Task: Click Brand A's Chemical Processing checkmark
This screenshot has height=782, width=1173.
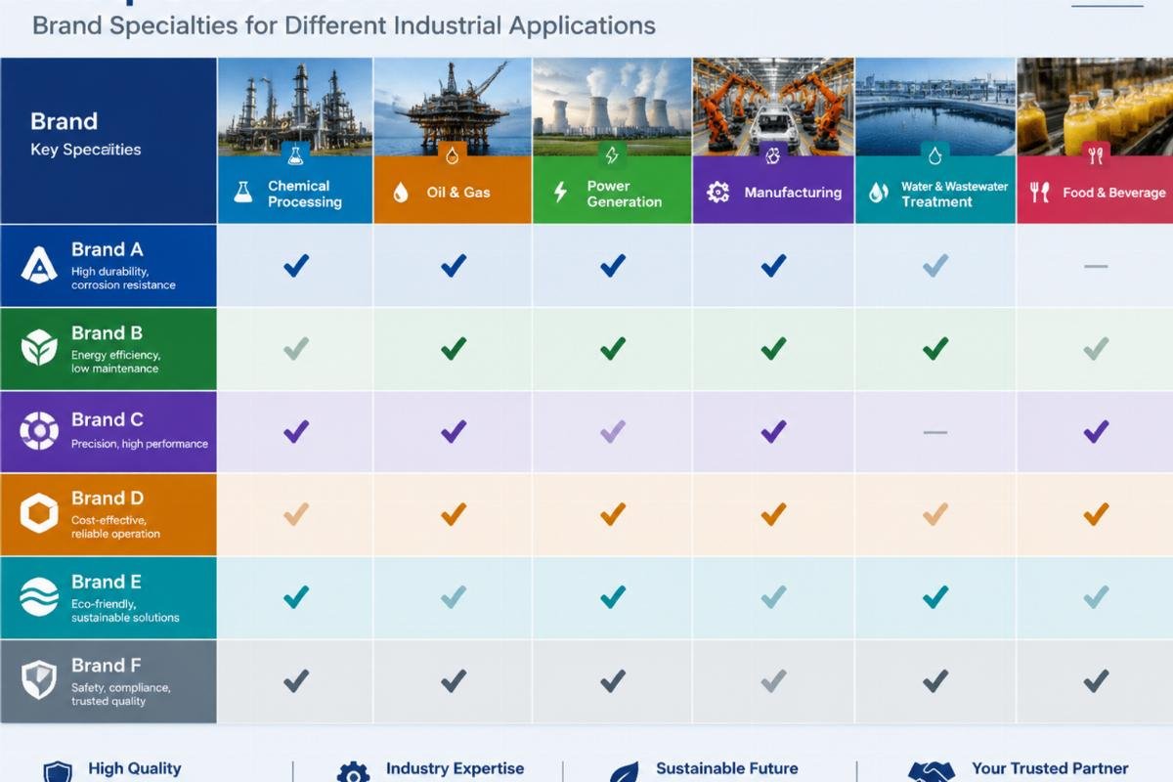Action: [x=296, y=265]
